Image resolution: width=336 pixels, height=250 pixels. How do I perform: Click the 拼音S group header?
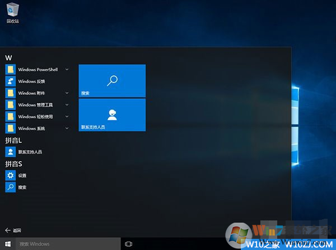(x=13, y=164)
